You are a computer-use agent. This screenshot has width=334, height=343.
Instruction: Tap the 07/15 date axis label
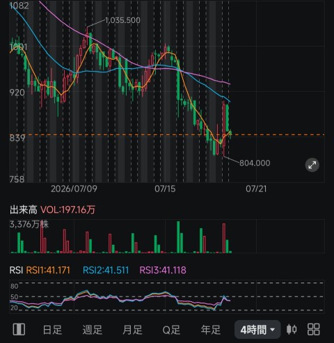point(165,189)
